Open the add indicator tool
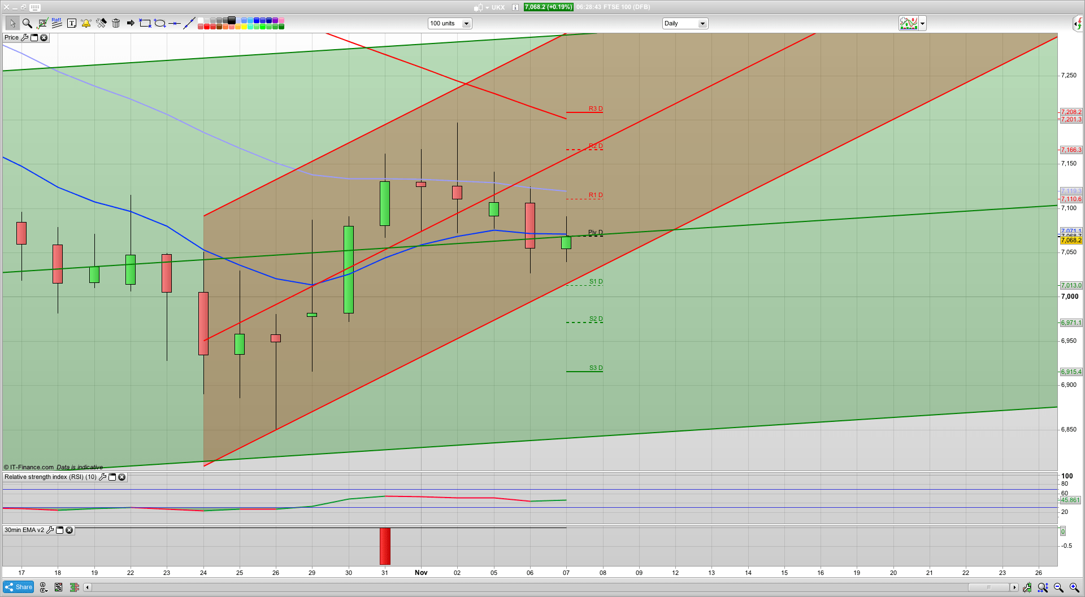Screen dimensions: 1085x597 42,23
